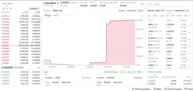Click Deposit for LBLOCK balance
Screen dimensions: 193x91
[x=138, y=78]
